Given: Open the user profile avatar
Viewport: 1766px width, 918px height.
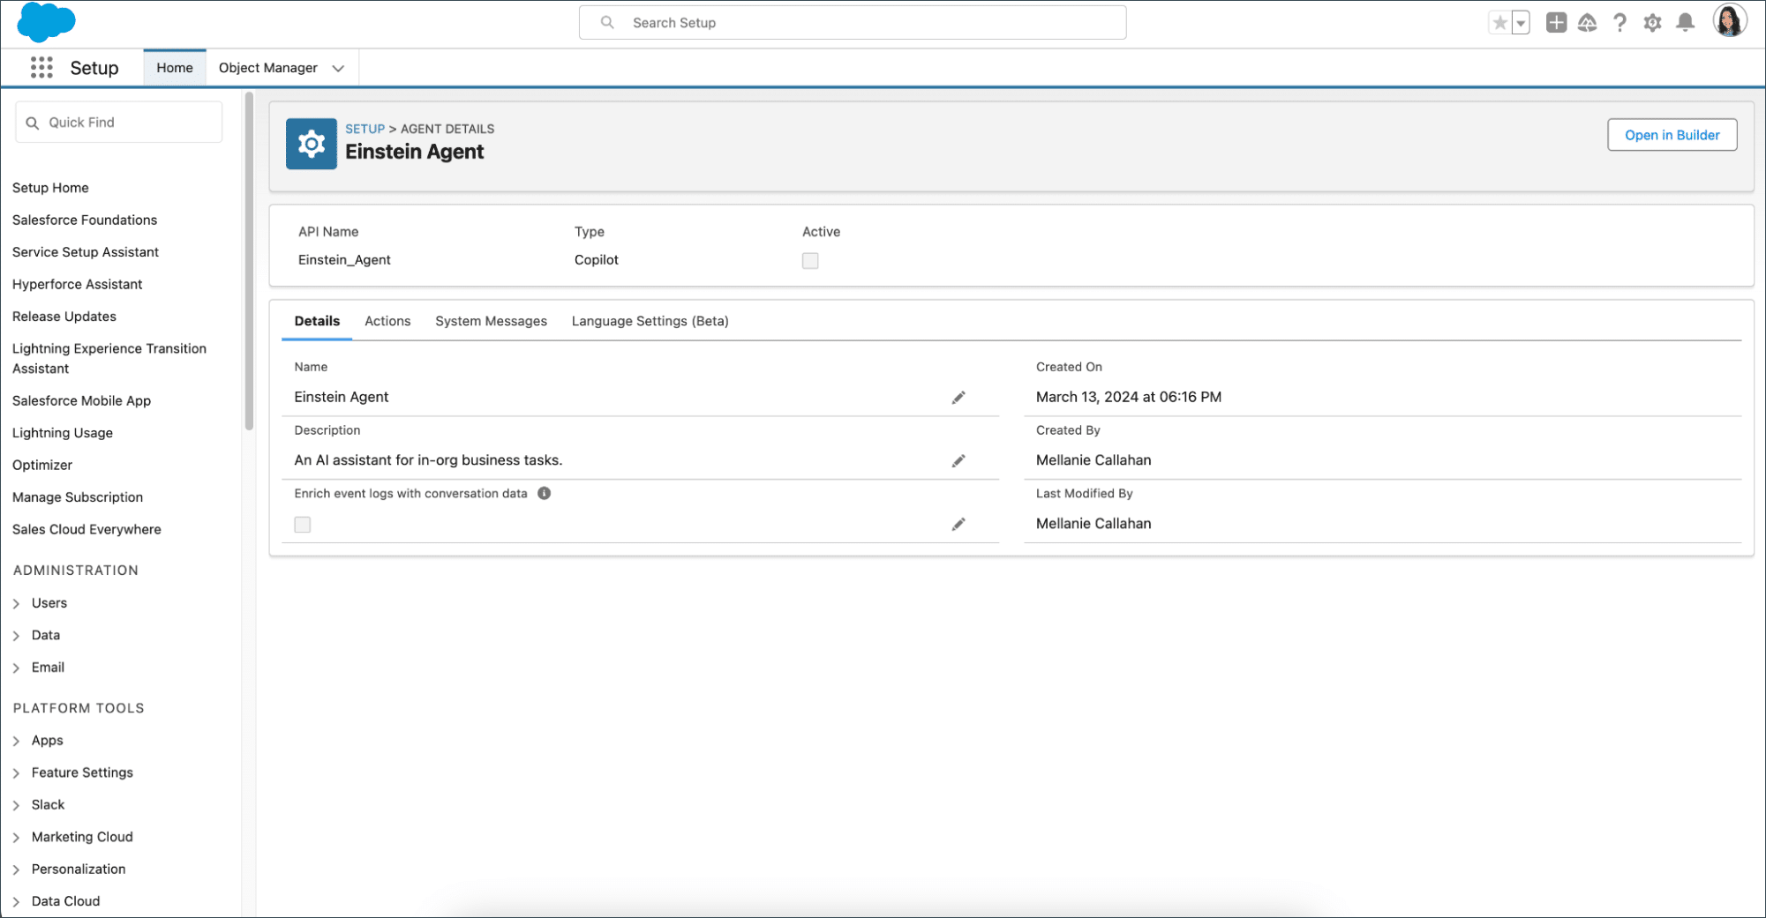Looking at the screenshot, I should [1730, 21].
